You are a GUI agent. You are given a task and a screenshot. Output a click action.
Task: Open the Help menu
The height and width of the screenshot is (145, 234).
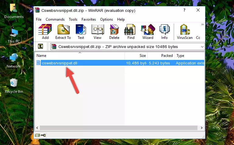pyautogui.click(x=121, y=19)
